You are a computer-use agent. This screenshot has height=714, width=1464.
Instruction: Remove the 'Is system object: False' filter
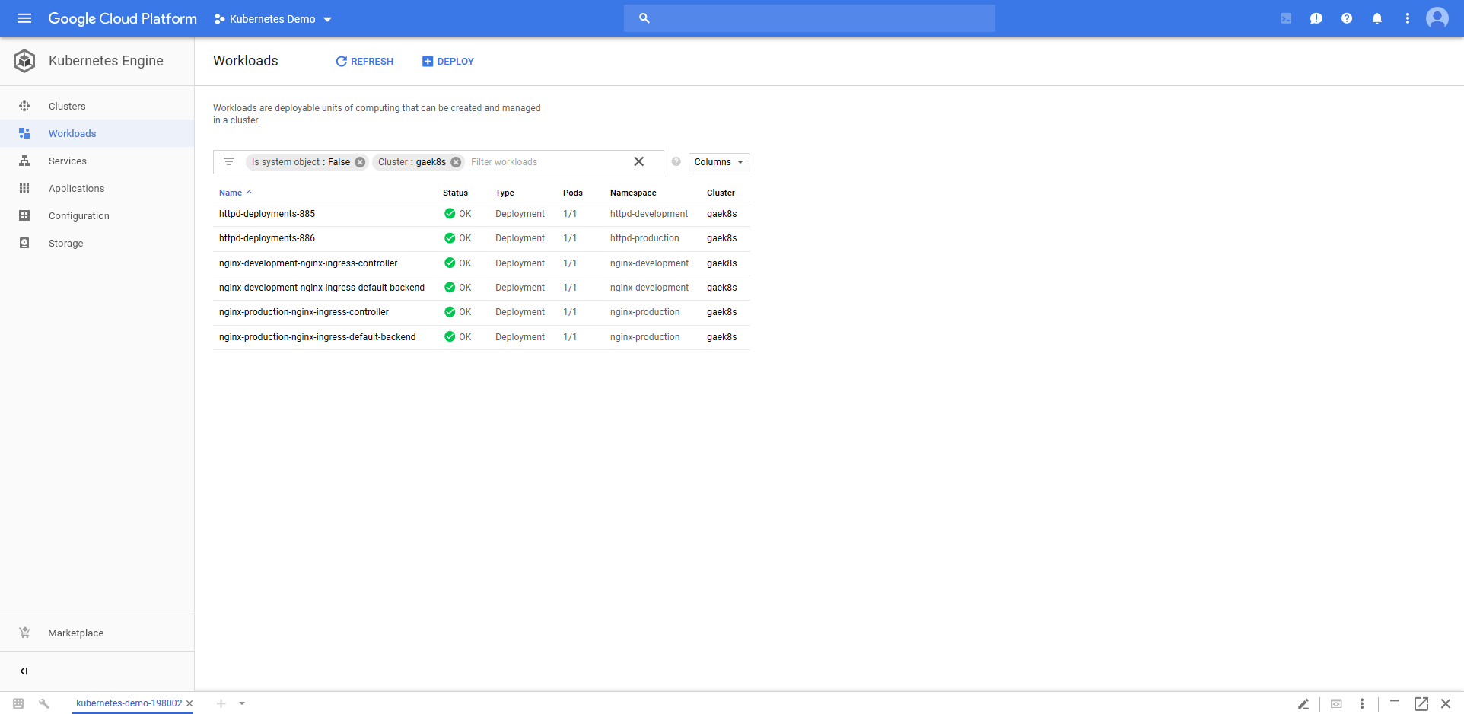[x=360, y=162]
